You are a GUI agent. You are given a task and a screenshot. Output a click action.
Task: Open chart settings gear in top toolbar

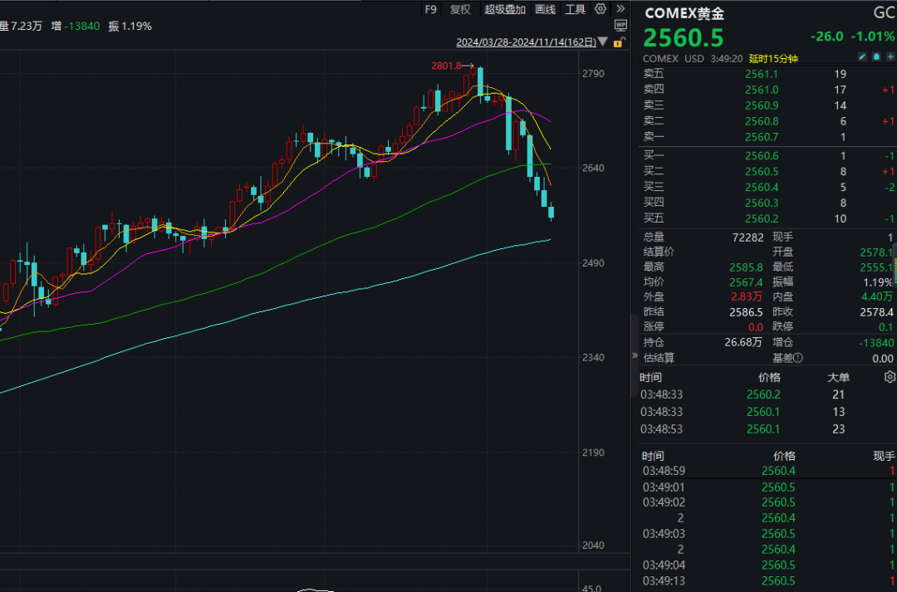pos(600,9)
